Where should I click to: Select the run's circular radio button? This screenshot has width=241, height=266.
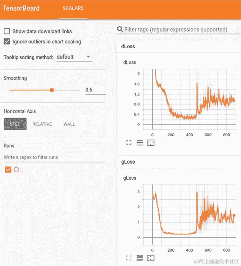point(16,169)
